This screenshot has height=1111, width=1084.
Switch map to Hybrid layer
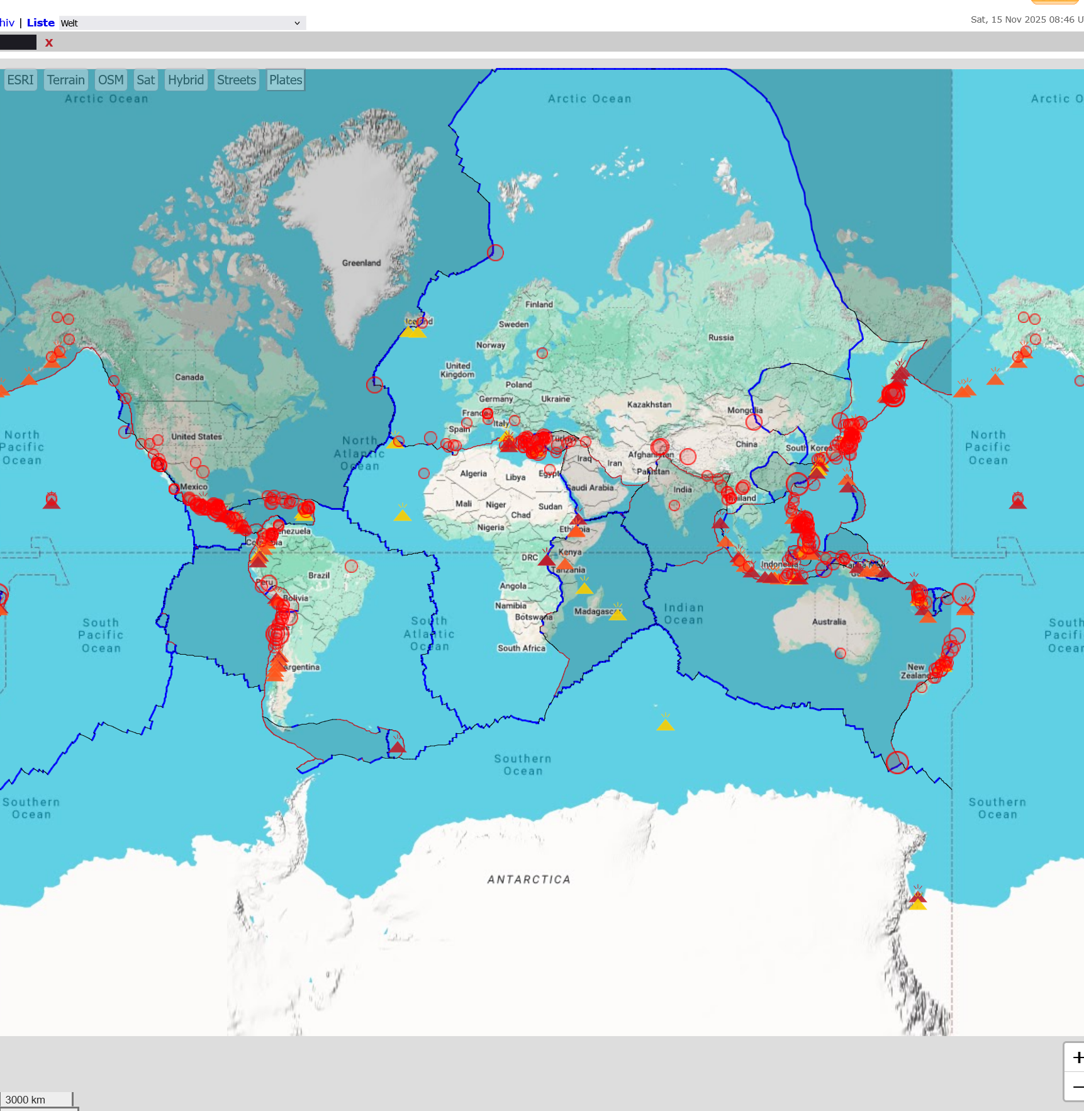[x=186, y=80]
